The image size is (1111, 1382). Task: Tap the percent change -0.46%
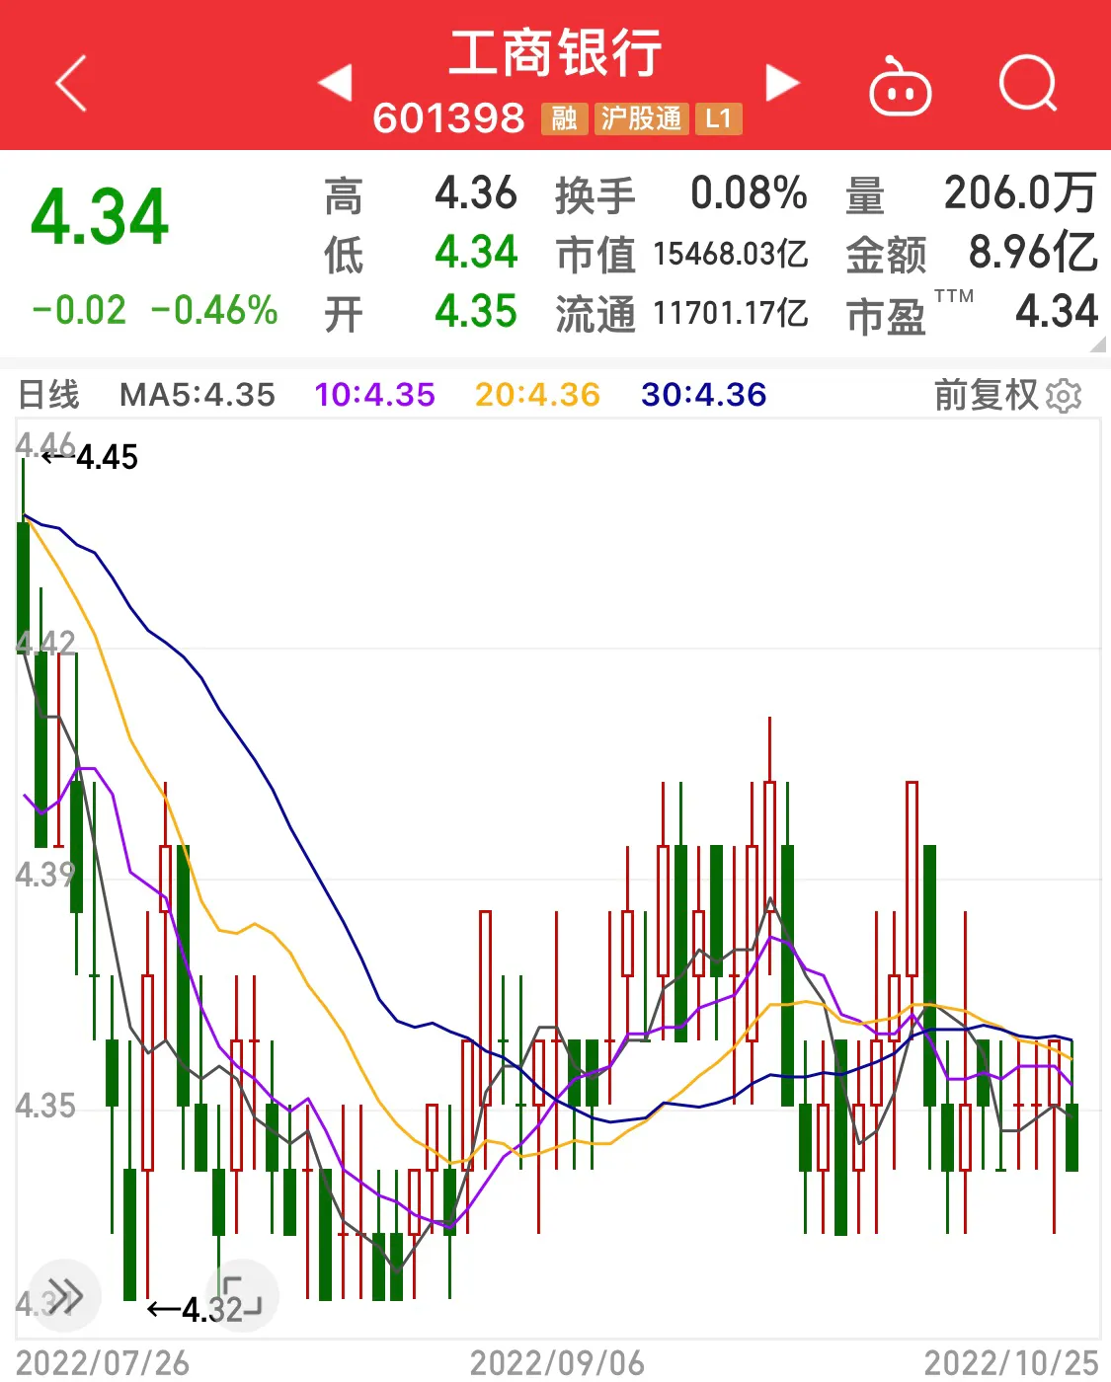pos(214,310)
